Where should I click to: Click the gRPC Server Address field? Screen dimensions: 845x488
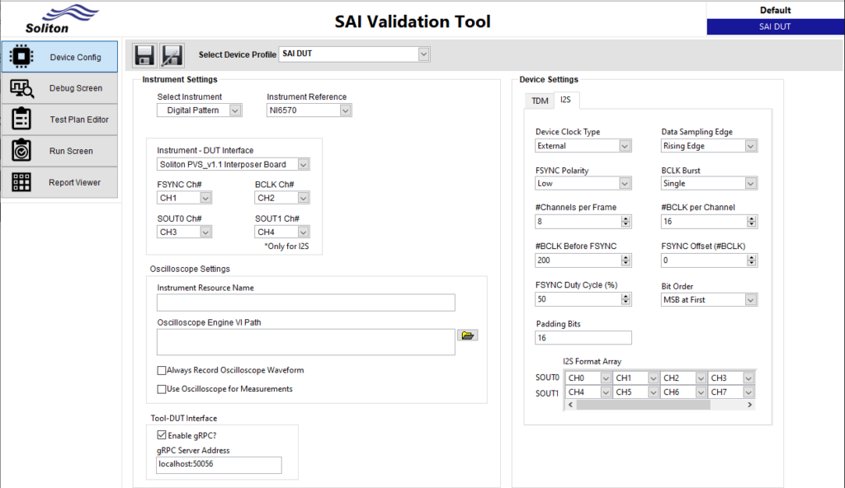pyautogui.click(x=218, y=465)
